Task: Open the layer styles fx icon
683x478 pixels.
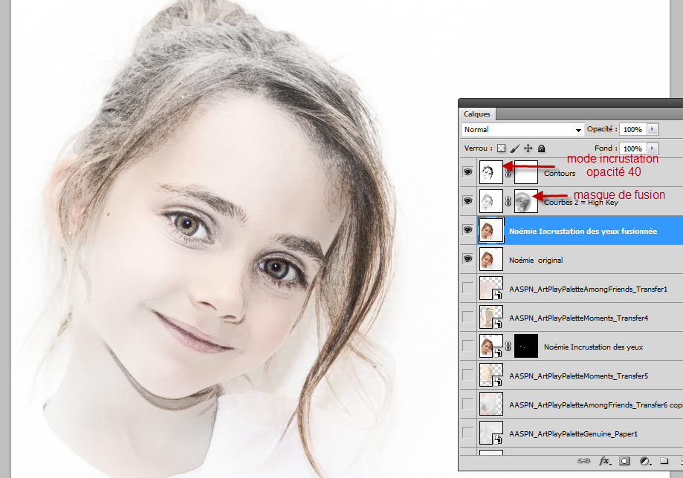Action: (604, 460)
